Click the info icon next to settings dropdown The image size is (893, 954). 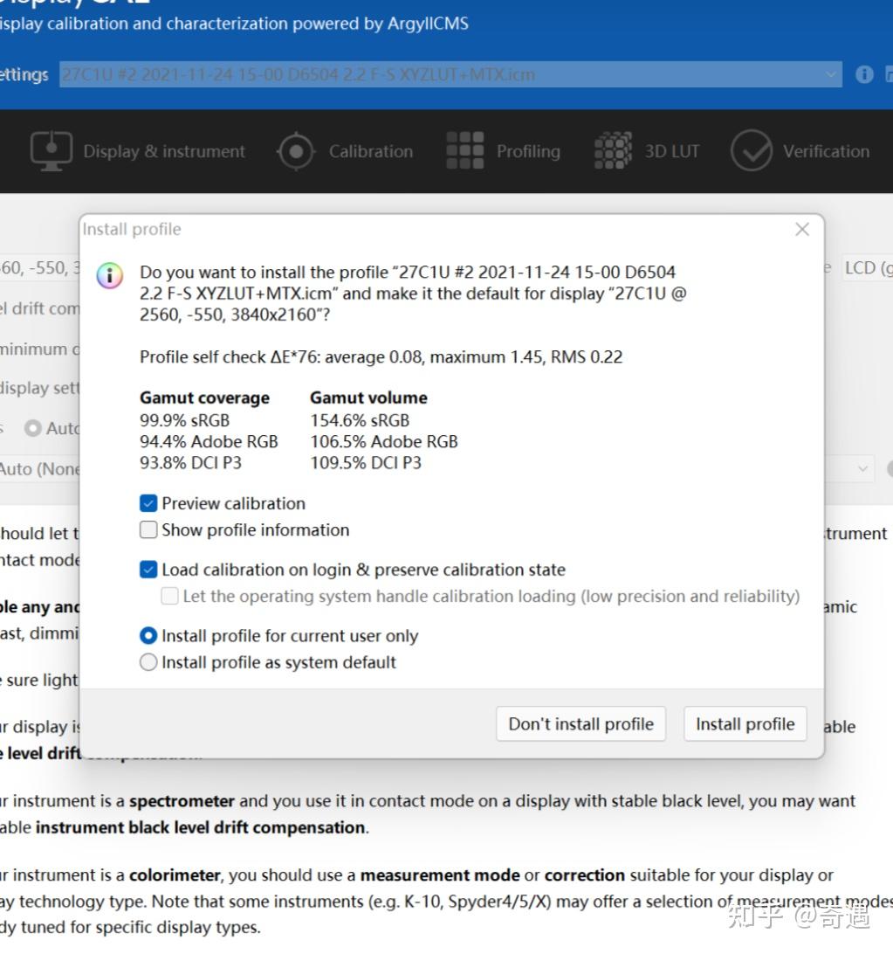pos(863,74)
